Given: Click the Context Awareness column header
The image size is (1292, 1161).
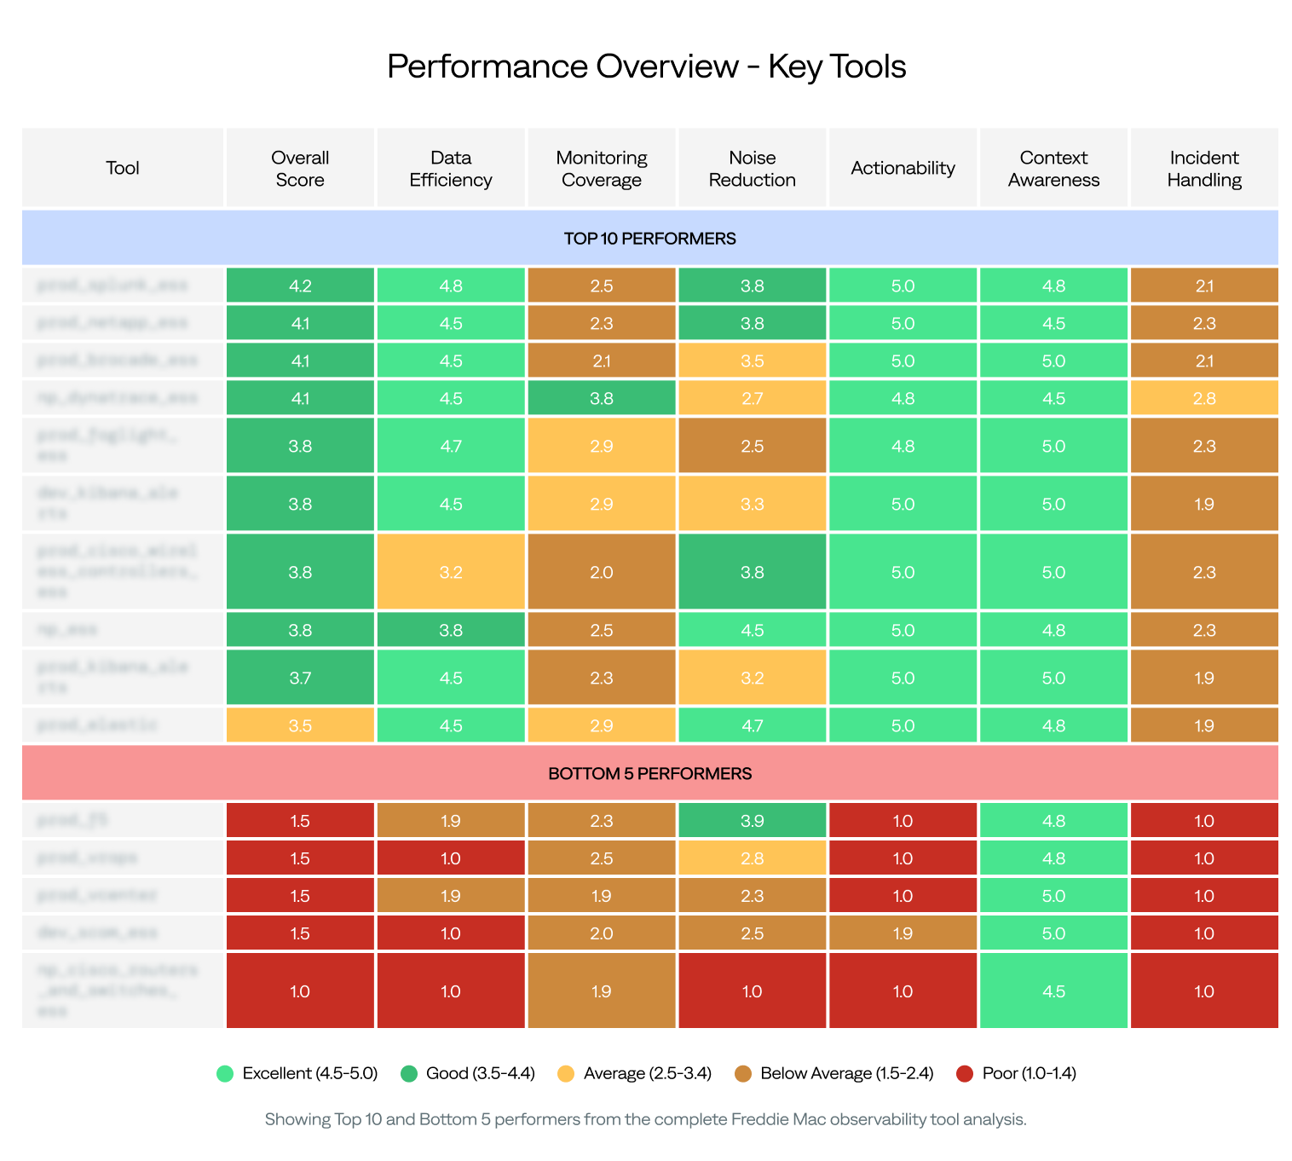Looking at the screenshot, I should [1053, 168].
